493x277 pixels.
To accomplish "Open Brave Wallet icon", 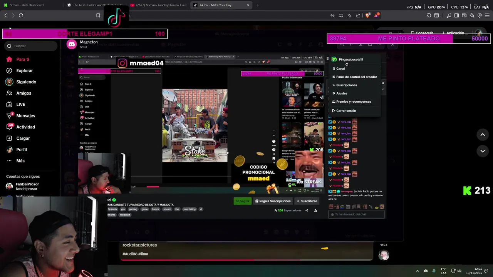I will [464, 15].
